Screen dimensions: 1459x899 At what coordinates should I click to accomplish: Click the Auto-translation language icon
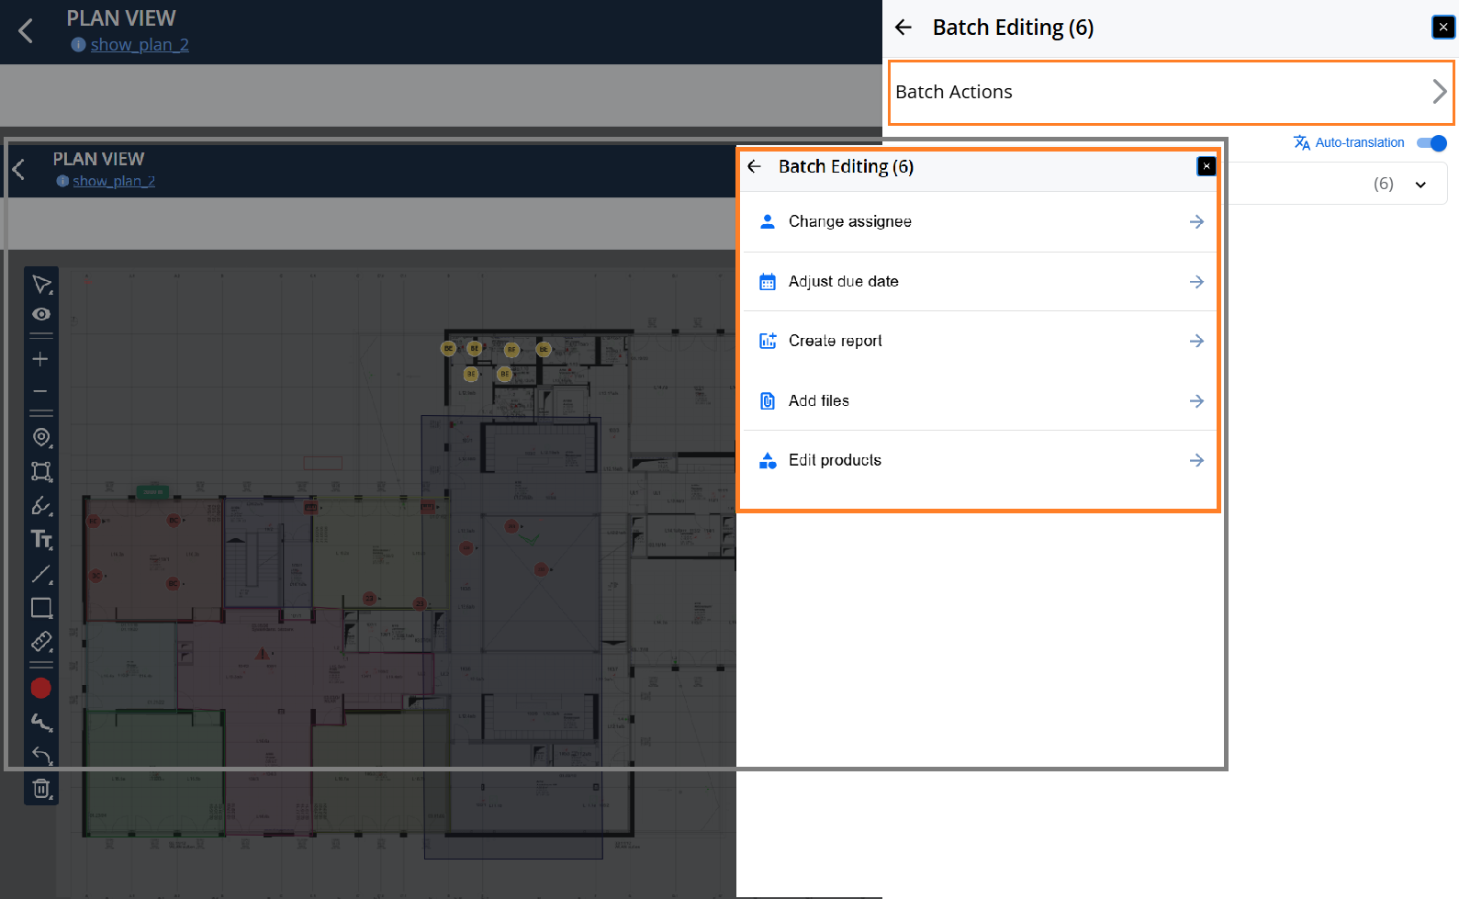click(x=1302, y=142)
